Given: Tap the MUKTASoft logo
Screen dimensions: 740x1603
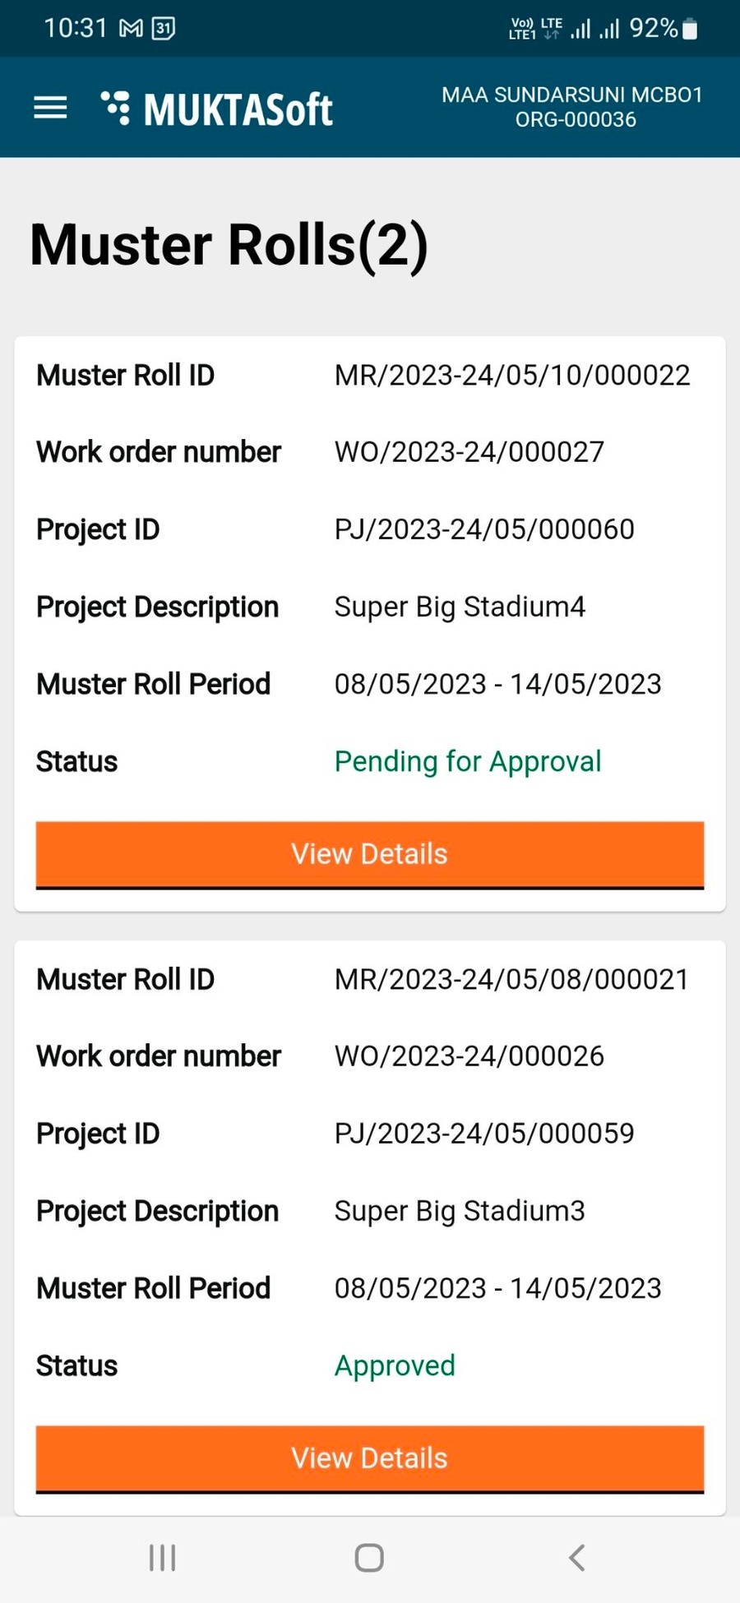Looking at the screenshot, I should tap(217, 109).
